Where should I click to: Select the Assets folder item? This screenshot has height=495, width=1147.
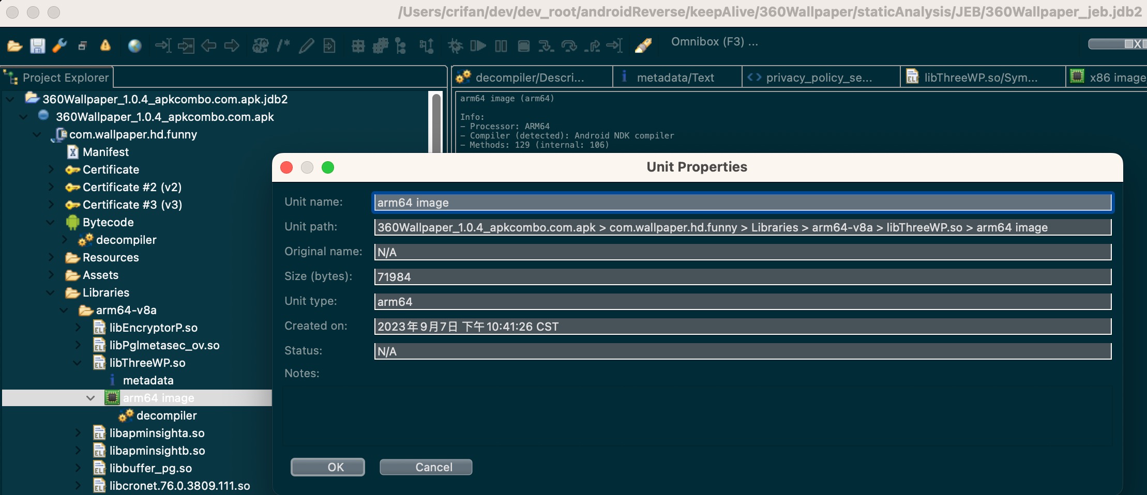tap(100, 275)
